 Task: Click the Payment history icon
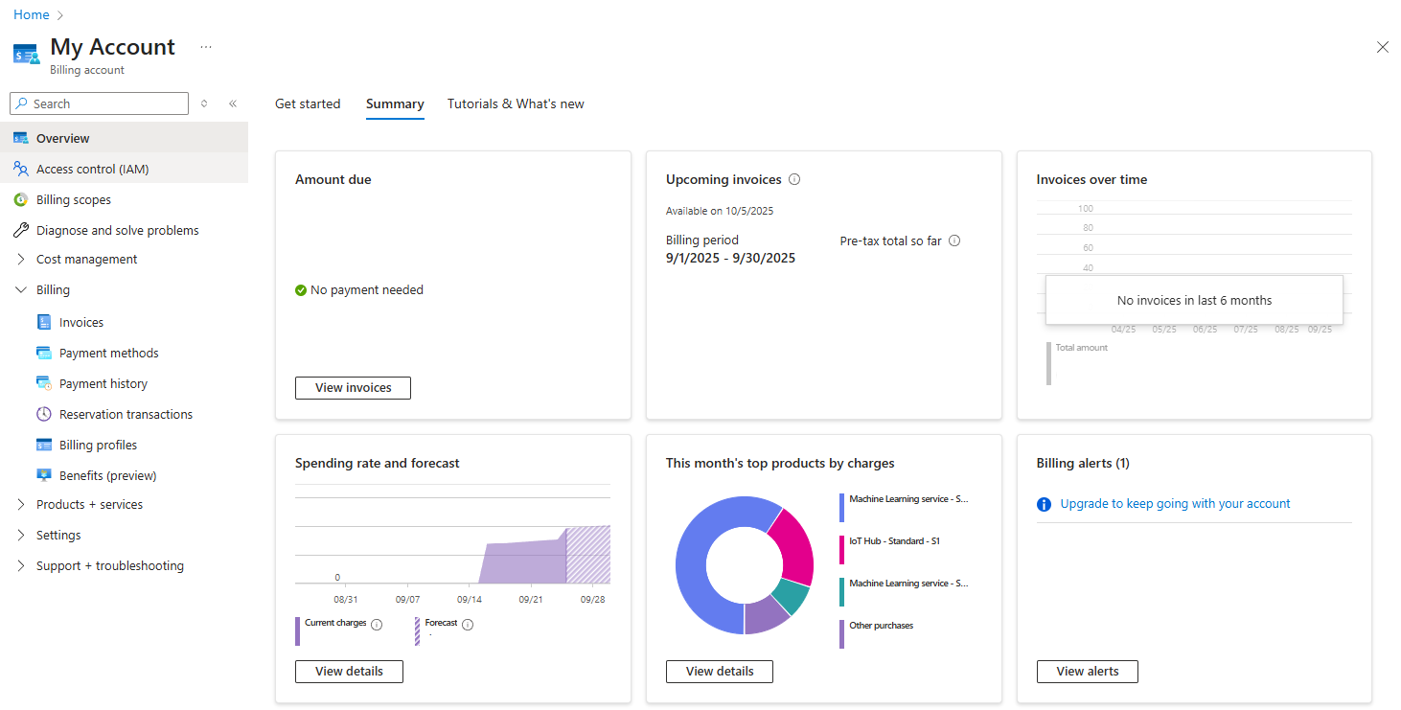pos(43,384)
